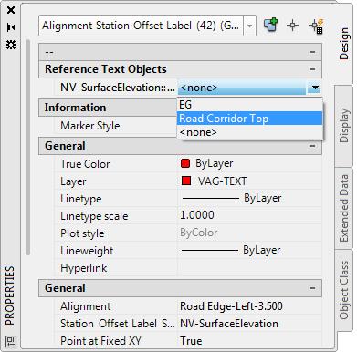The height and width of the screenshot is (352, 357).
Task: Close the Properties palette with X icon
Action: 11,10
